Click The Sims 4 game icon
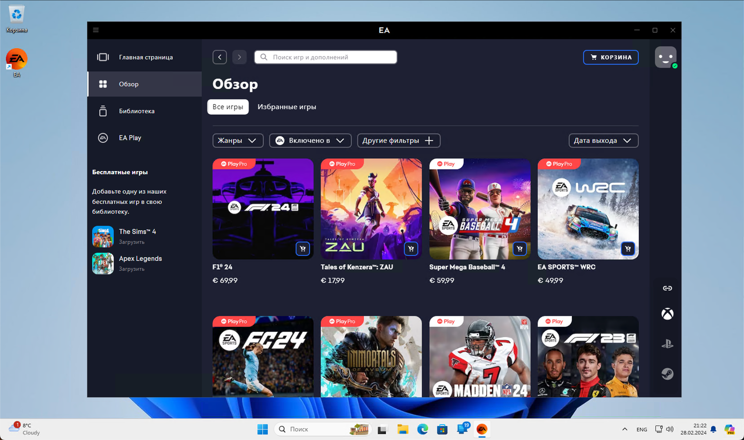Image resolution: width=744 pixels, height=440 pixels. tap(103, 237)
